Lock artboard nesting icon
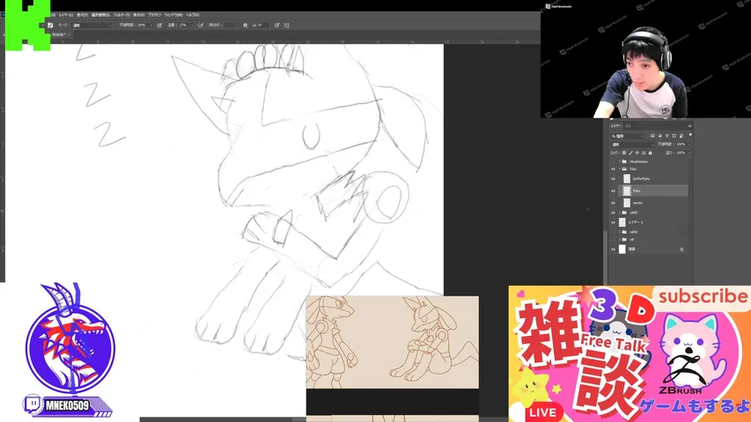 click(x=644, y=153)
